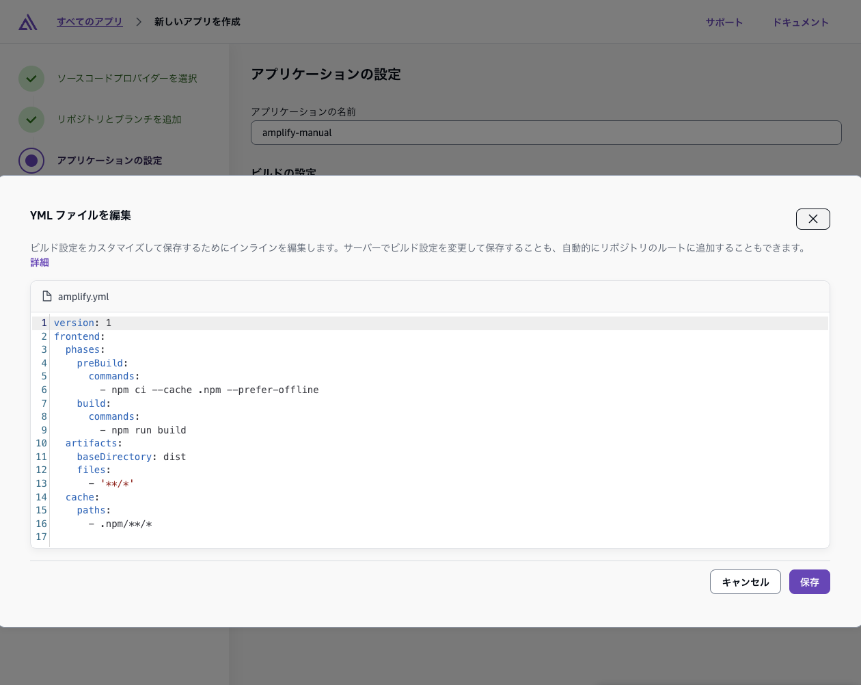This screenshot has width=861, height=685.
Task: Open the すべてのアプリ breadcrumb link
Action: coord(90,22)
